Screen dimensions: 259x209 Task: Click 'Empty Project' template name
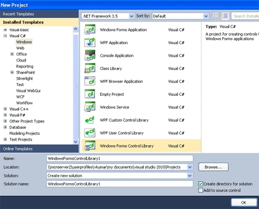112,94
